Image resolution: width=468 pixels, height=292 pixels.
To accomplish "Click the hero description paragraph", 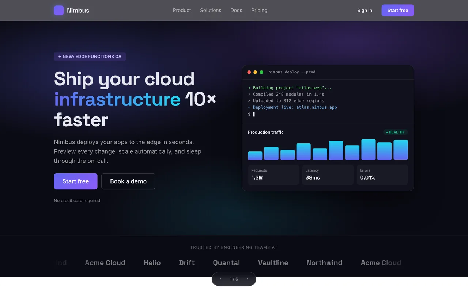I will click(128, 151).
